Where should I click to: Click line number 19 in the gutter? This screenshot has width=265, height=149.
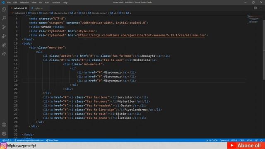(x=16, y=81)
